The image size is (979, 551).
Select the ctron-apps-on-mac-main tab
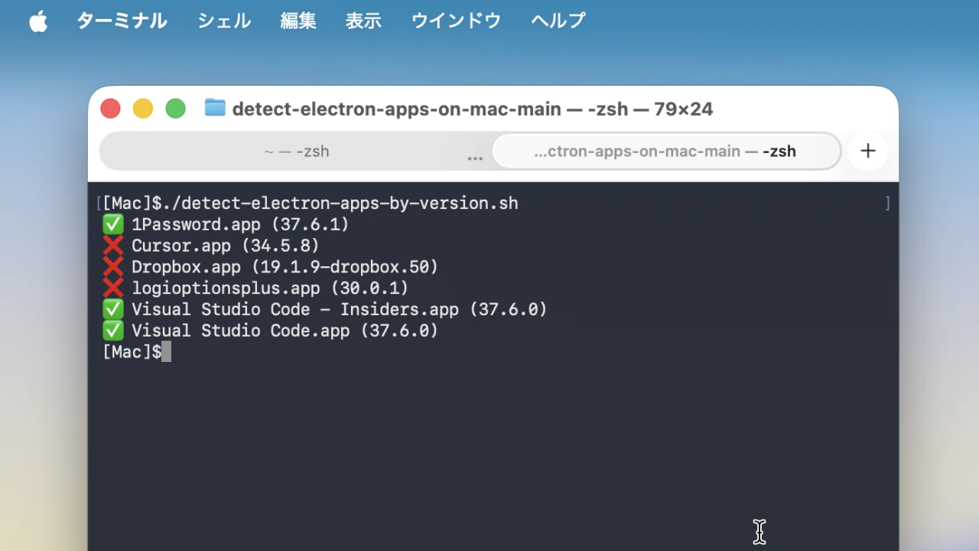(x=665, y=151)
